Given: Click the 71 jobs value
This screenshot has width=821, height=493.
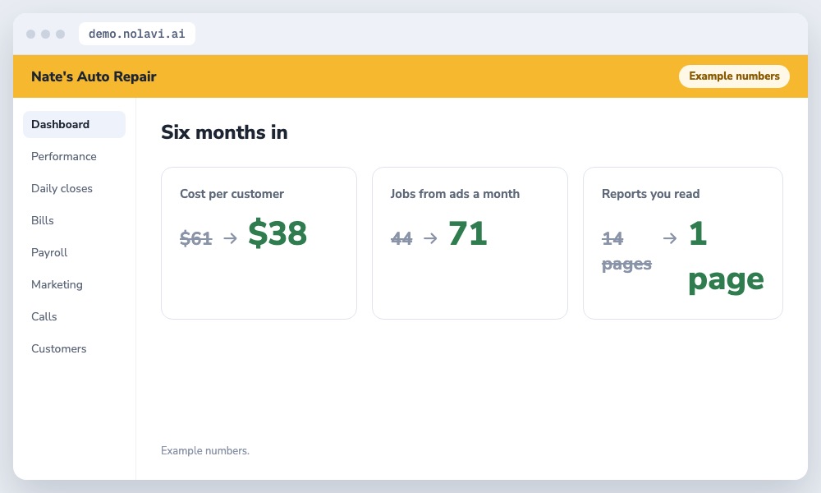Looking at the screenshot, I should tap(468, 233).
